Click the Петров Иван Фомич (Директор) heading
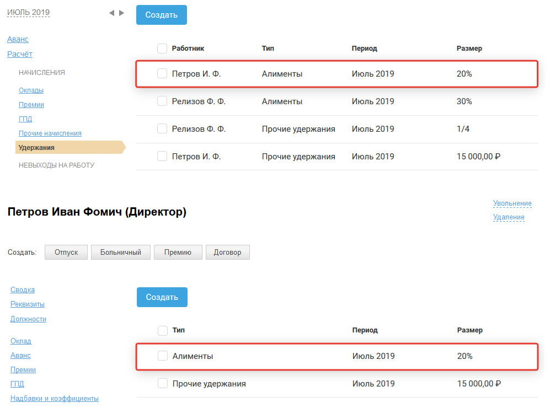This screenshot has height=408, width=550. [97, 212]
